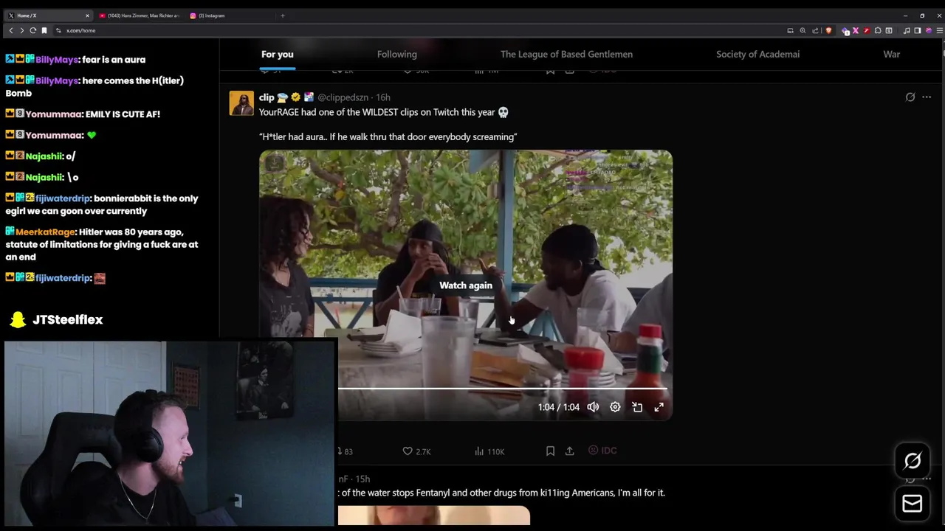This screenshot has height=531, width=945.
Task: Mute the video with speaker icon
Action: click(593, 407)
